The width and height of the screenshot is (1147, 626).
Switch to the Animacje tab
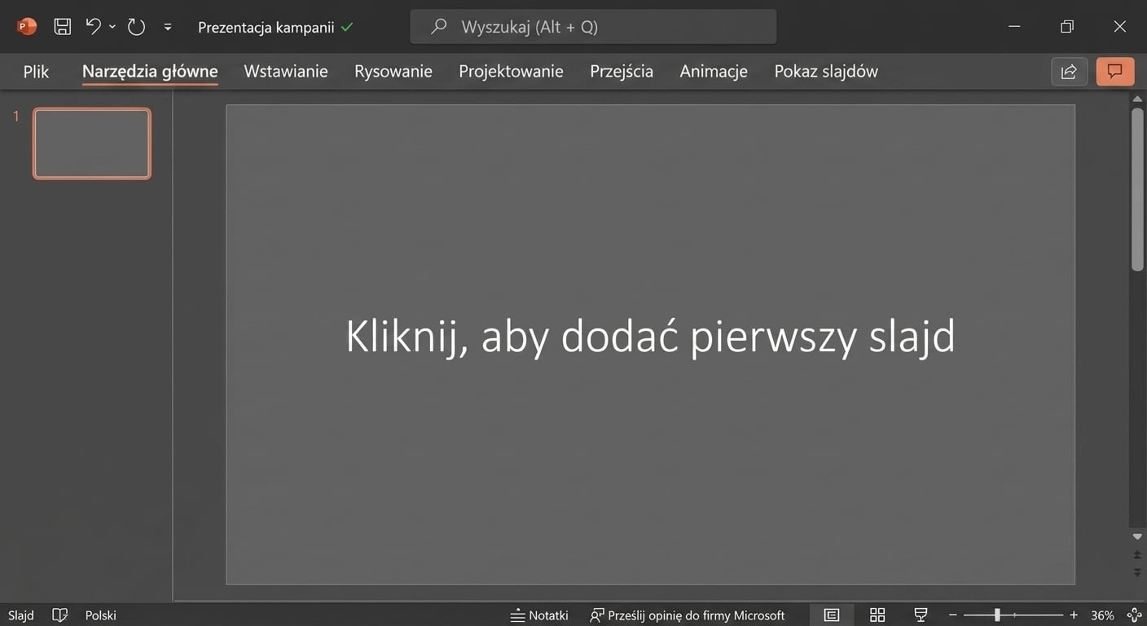[x=714, y=72]
